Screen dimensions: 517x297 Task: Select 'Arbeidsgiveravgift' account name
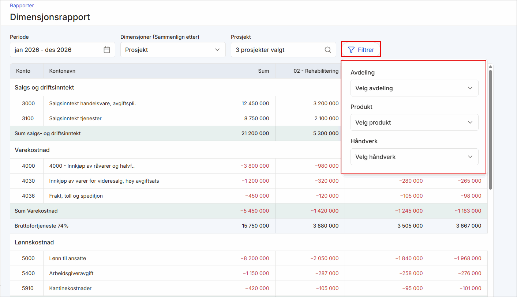coord(71,273)
